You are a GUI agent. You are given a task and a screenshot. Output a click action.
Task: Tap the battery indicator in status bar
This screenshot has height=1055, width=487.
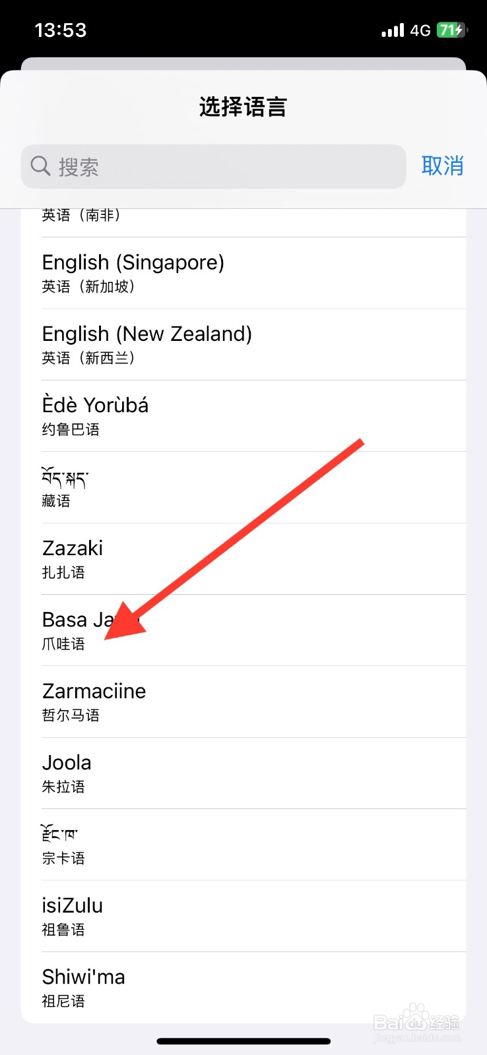tap(452, 30)
